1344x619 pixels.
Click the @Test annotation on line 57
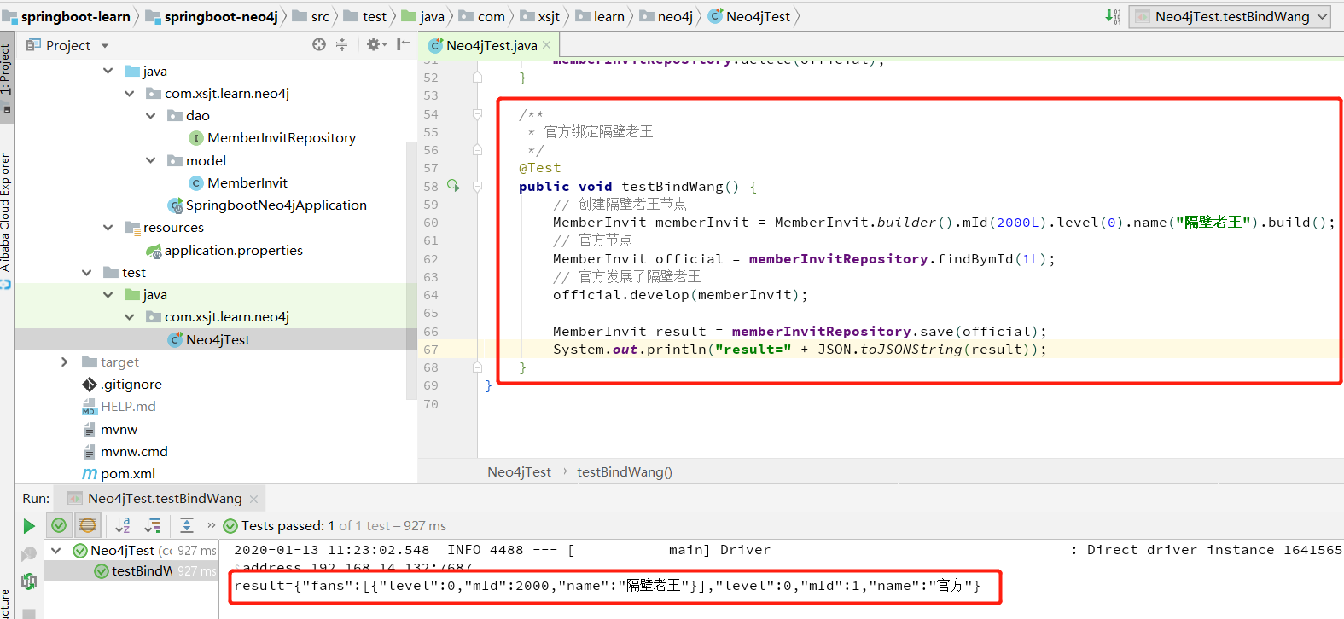point(540,168)
